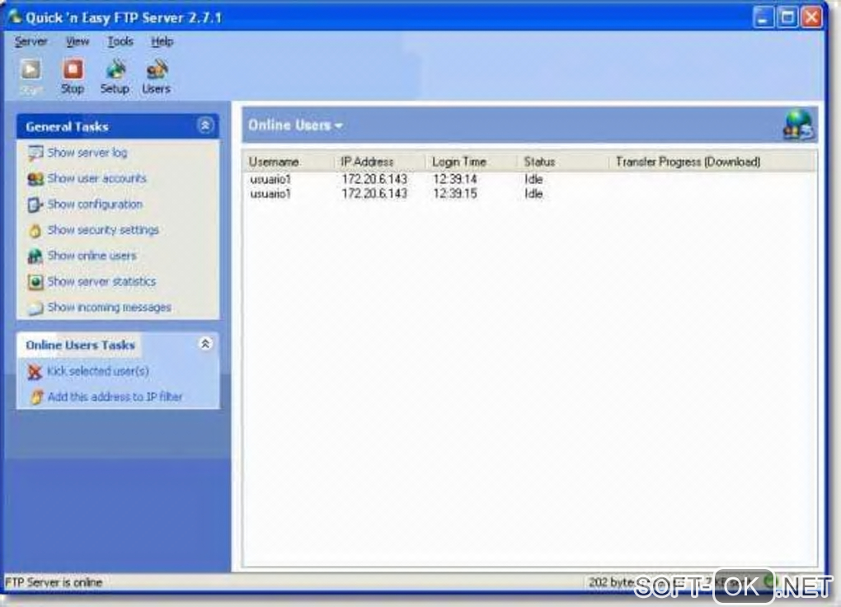
Task: Sort by Login Time column header
Action: [x=472, y=162]
